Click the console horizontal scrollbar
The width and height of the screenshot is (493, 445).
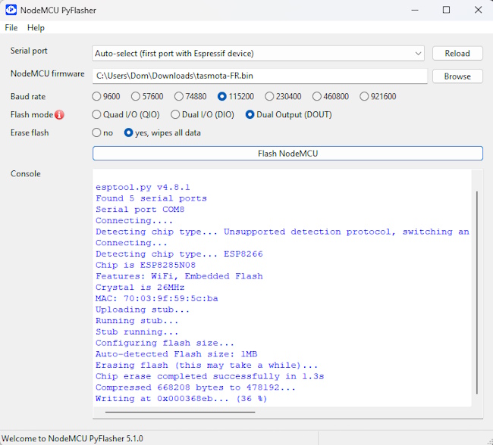tap(180, 412)
